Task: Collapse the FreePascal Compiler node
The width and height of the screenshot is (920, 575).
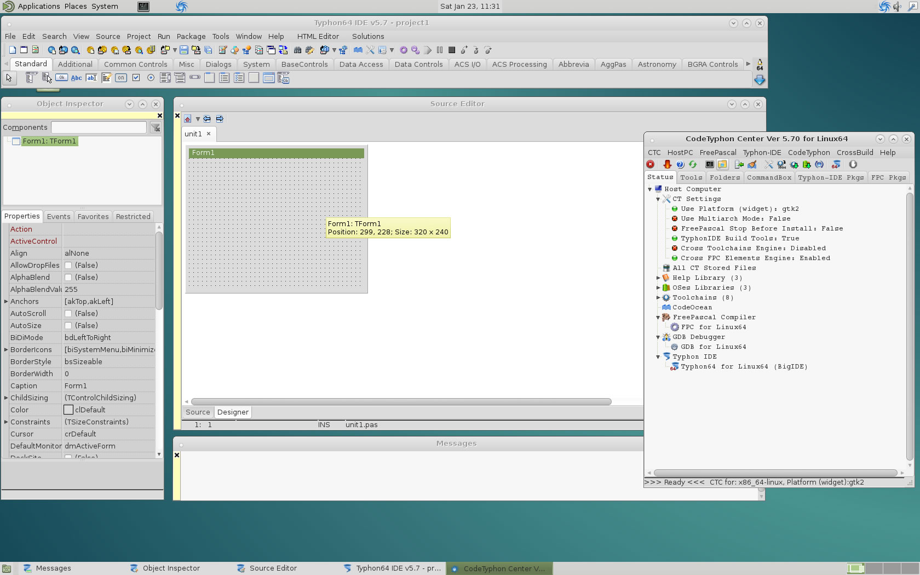Action: coord(658,318)
